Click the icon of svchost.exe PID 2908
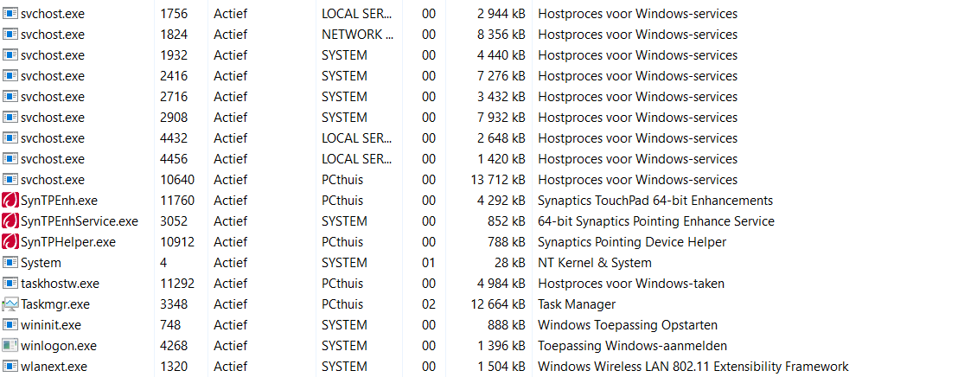977x377 pixels. click(10, 117)
